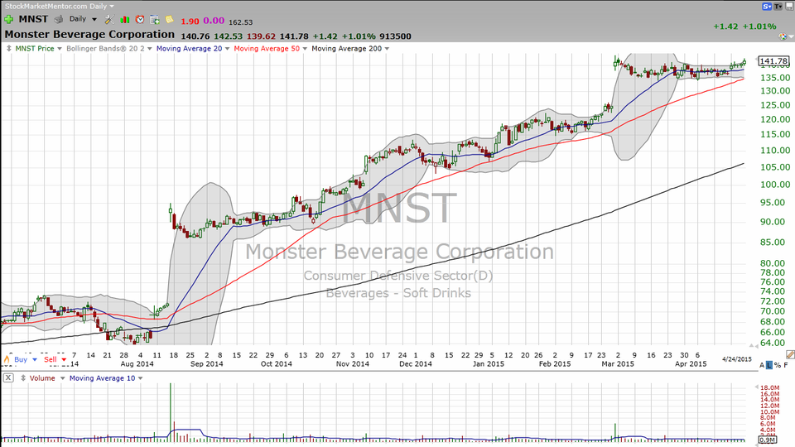Click the Mar 2015 axis label

click(618, 364)
